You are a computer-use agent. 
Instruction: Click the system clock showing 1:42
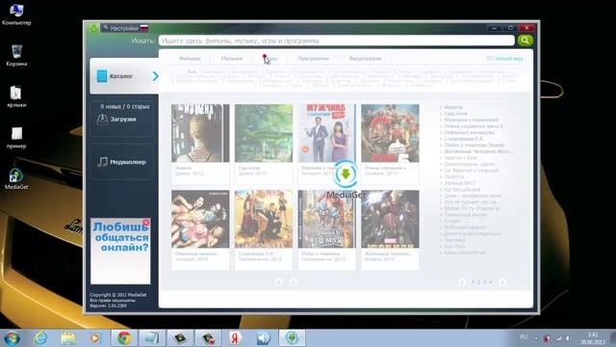click(593, 338)
